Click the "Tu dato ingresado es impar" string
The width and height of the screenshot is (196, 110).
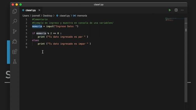pos(68,44)
